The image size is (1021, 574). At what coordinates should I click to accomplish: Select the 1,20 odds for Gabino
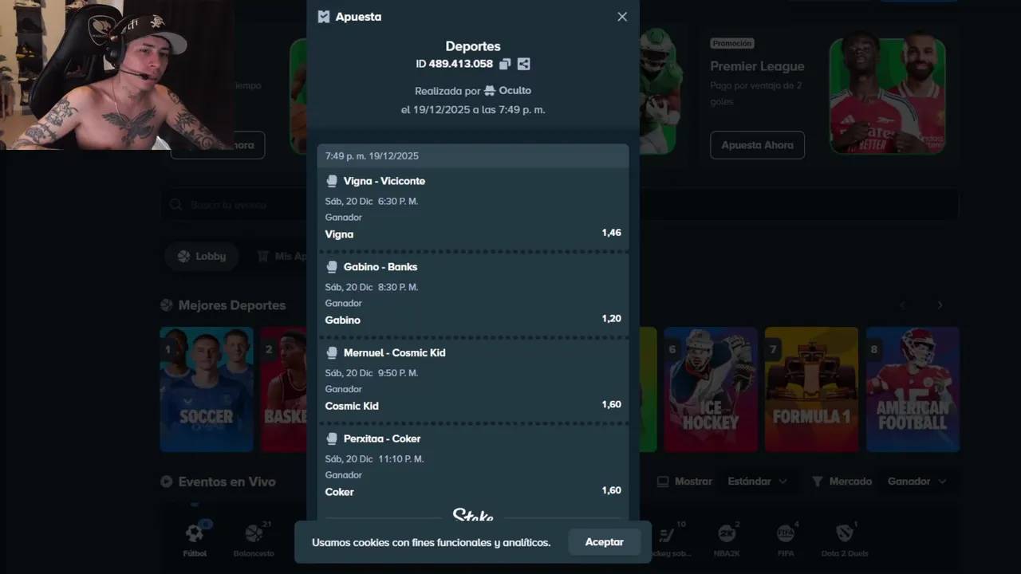(x=611, y=319)
